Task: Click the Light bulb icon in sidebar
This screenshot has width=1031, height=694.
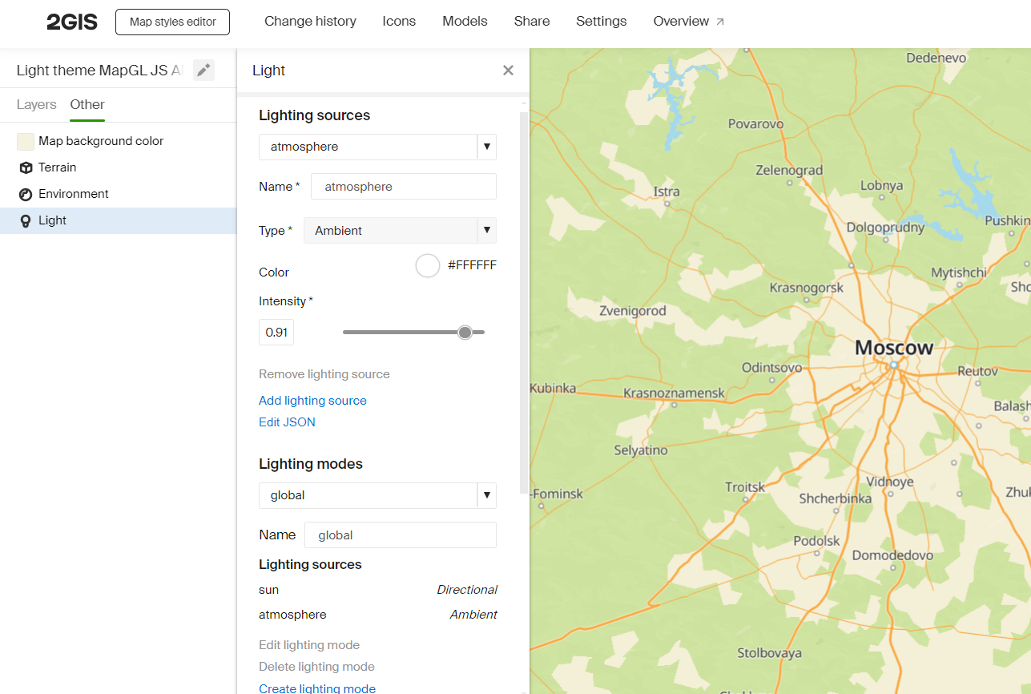Action: 25,220
